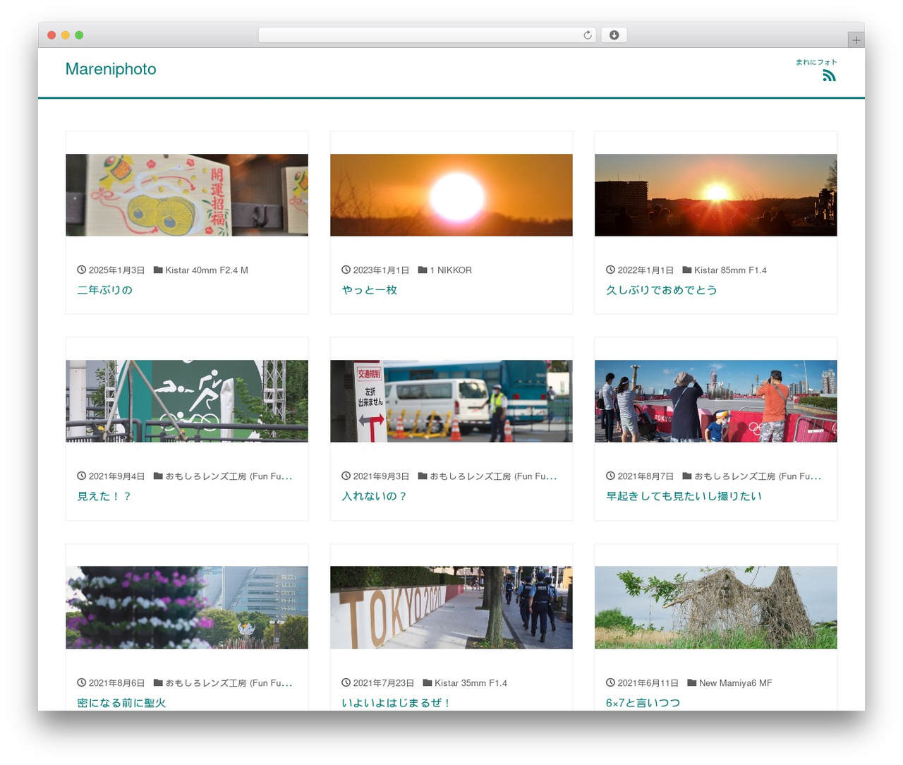Screen dimensions: 903x765
Task: Click the folder icon before New Mamiya6 MF
Action: [692, 682]
